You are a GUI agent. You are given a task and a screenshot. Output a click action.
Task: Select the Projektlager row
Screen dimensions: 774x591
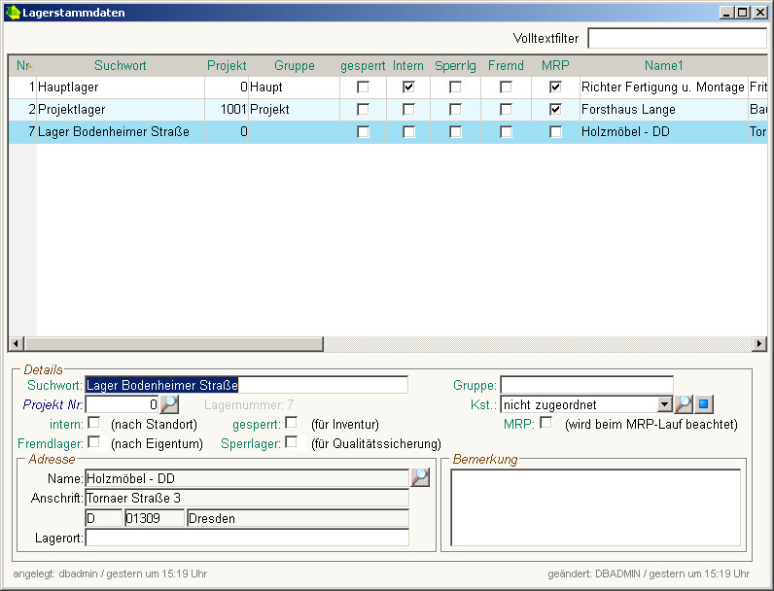pyautogui.click(x=388, y=109)
